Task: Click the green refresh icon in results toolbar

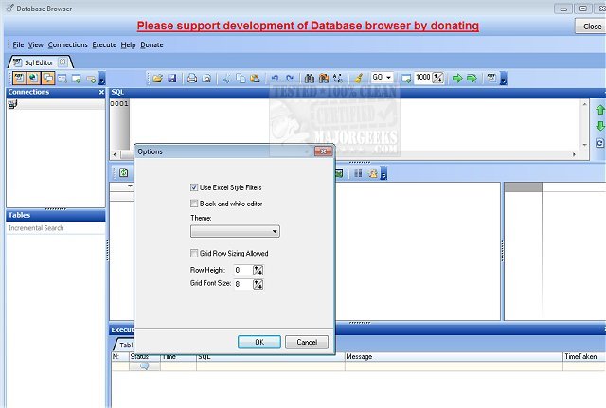Action: (x=124, y=172)
